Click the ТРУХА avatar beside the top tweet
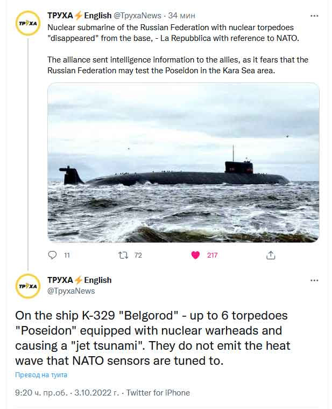Viewport: 332px width, 409px height. [27, 23]
